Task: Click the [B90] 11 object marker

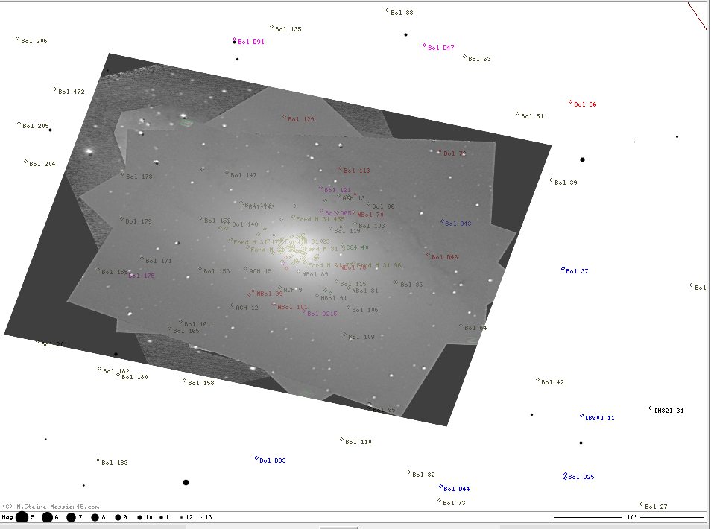Action: pos(582,416)
